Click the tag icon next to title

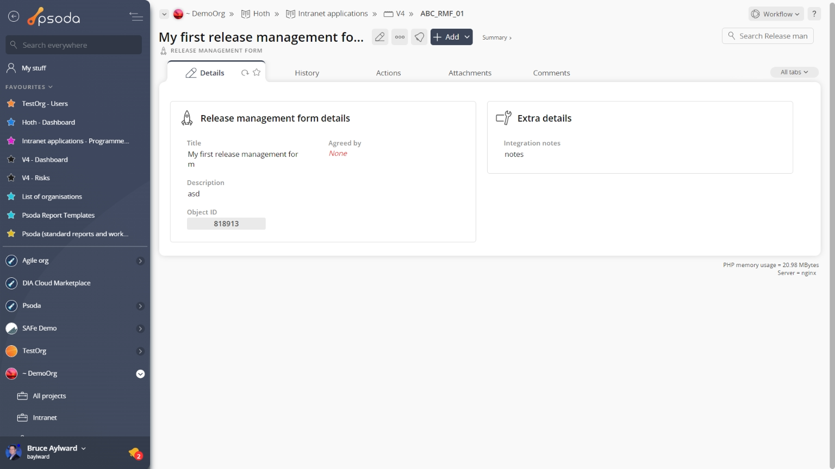pos(419,37)
